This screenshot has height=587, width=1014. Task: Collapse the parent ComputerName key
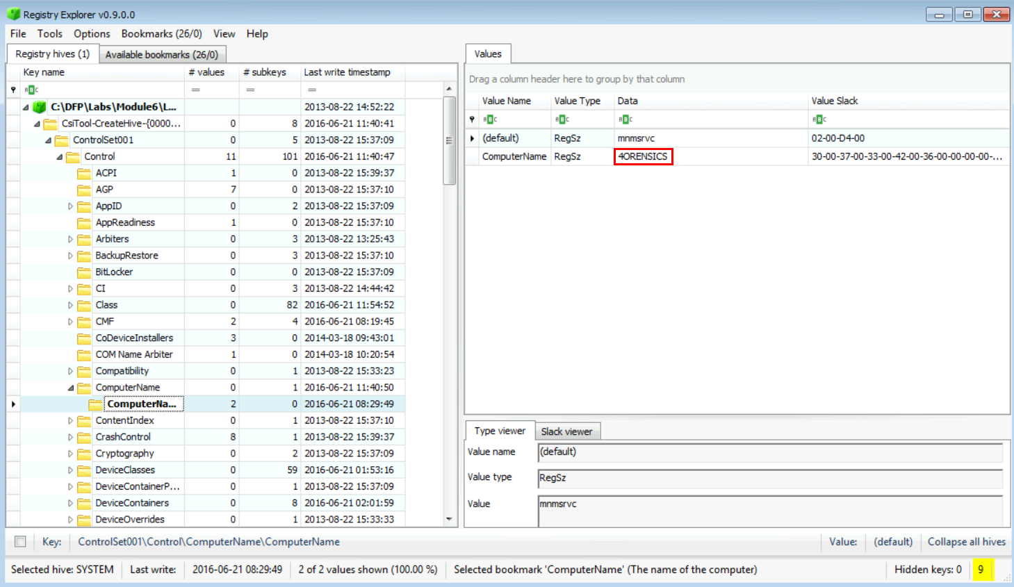point(70,388)
